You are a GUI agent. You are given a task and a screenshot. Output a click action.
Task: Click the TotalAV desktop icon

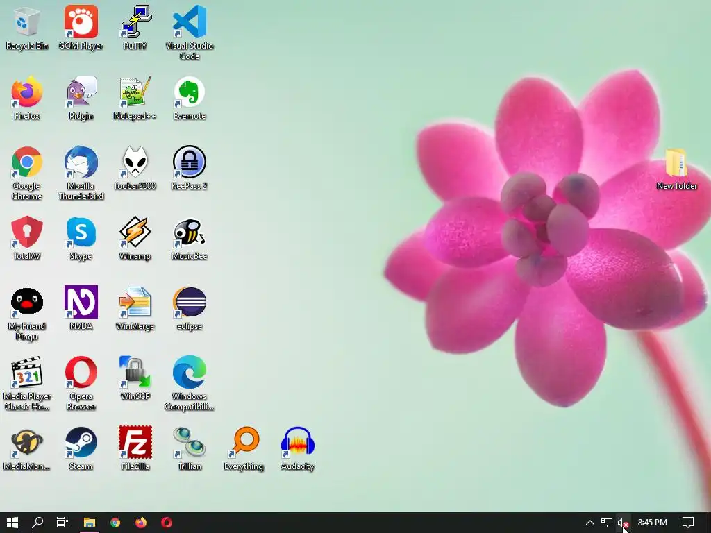click(x=27, y=239)
